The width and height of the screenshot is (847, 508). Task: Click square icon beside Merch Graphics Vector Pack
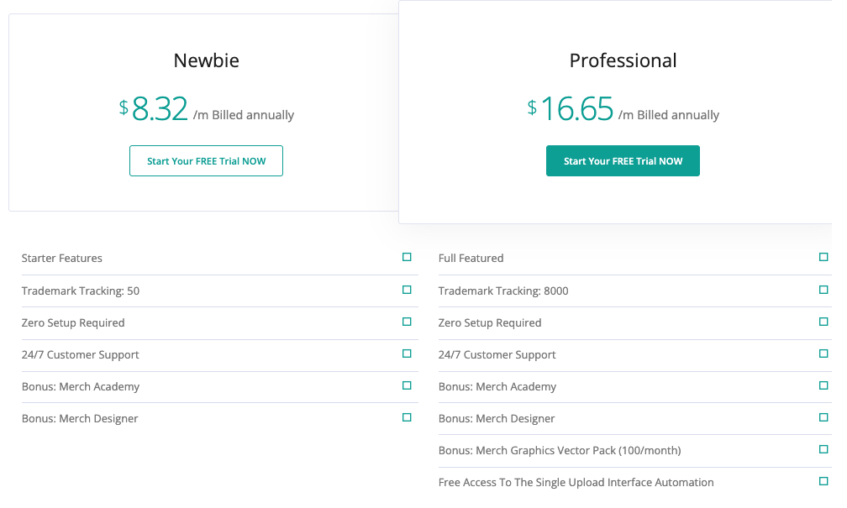tap(823, 449)
